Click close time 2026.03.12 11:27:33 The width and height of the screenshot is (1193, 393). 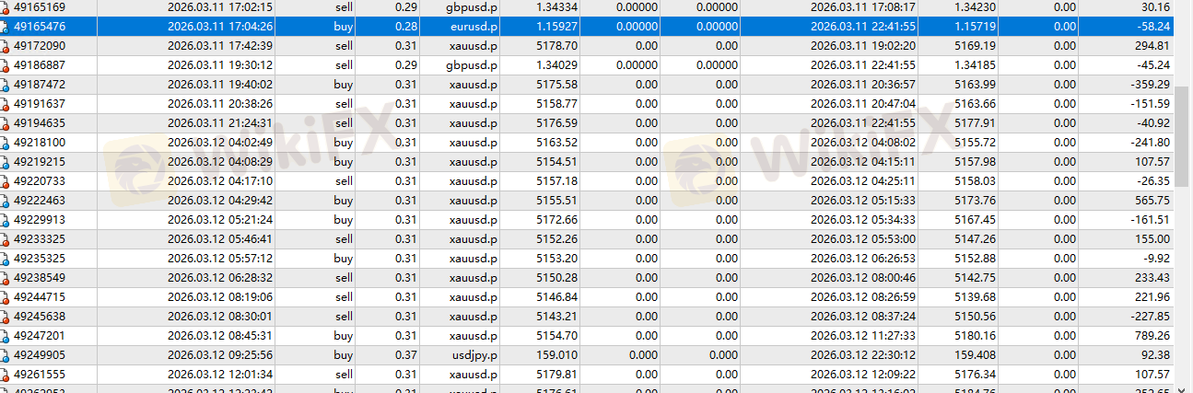(863, 336)
